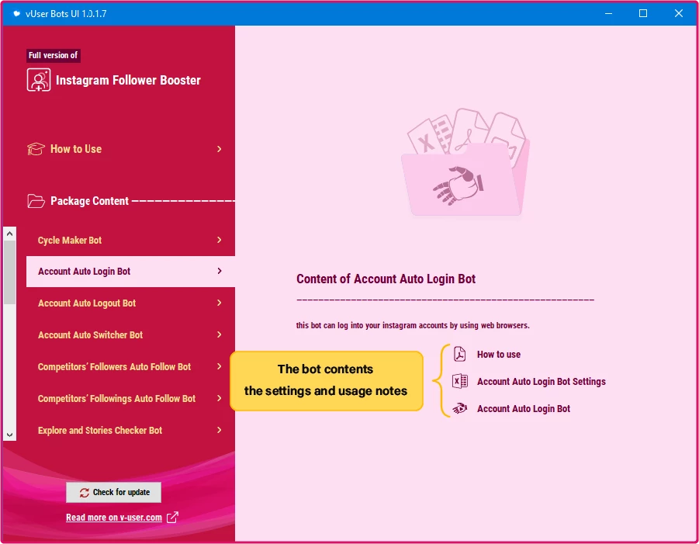Image resolution: width=699 pixels, height=544 pixels.
Task: Click the sidebar scroll up arrow
Action: point(10,234)
